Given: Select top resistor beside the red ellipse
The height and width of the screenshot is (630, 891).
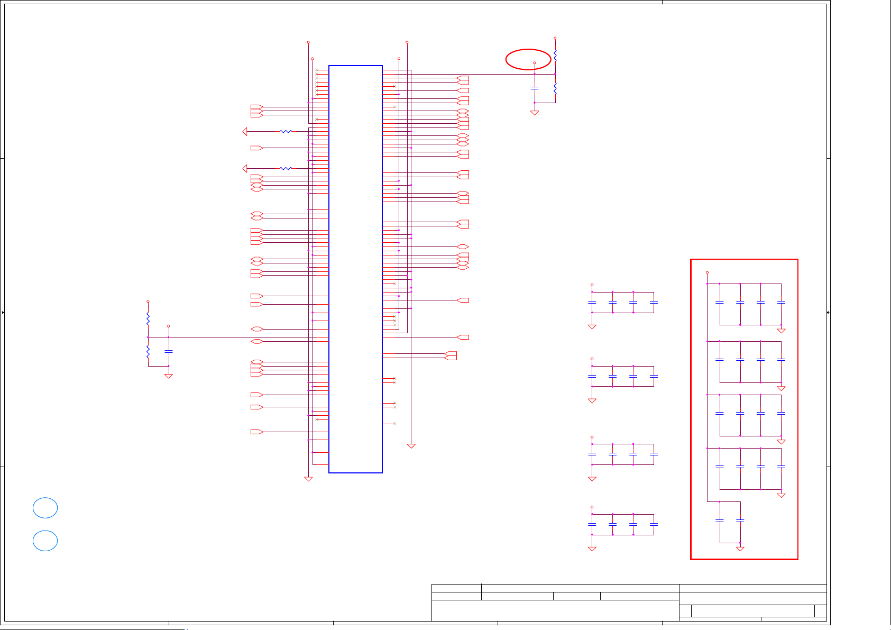Looking at the screenshot, I should coord(555,56).
